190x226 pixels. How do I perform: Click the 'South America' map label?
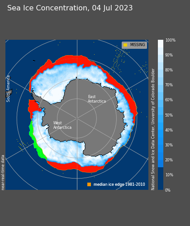(8, 89)
